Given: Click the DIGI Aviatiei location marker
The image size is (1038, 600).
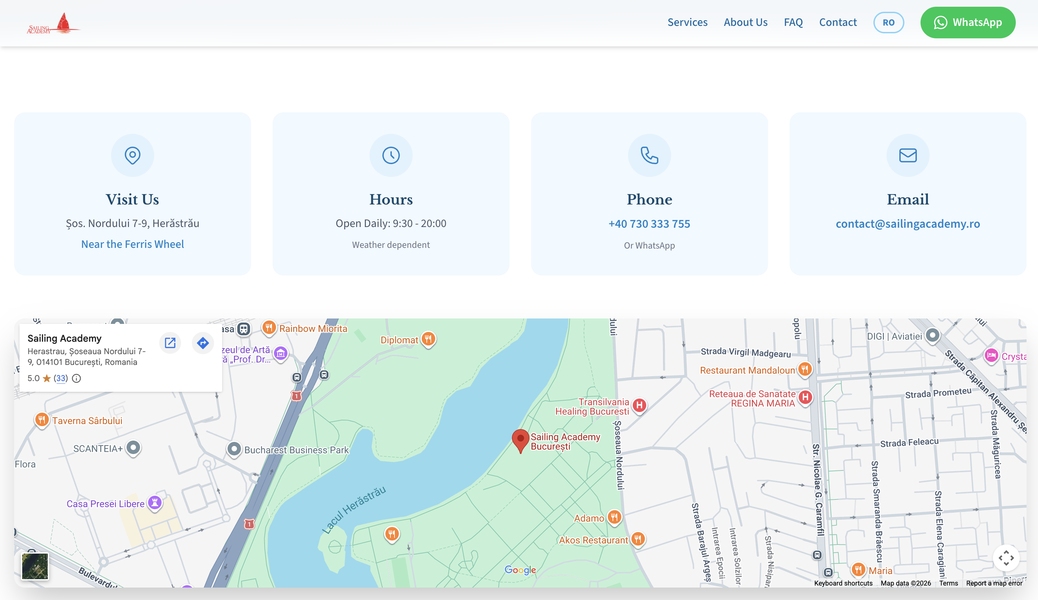Looking at the screenshot, I should click(933, 336).
